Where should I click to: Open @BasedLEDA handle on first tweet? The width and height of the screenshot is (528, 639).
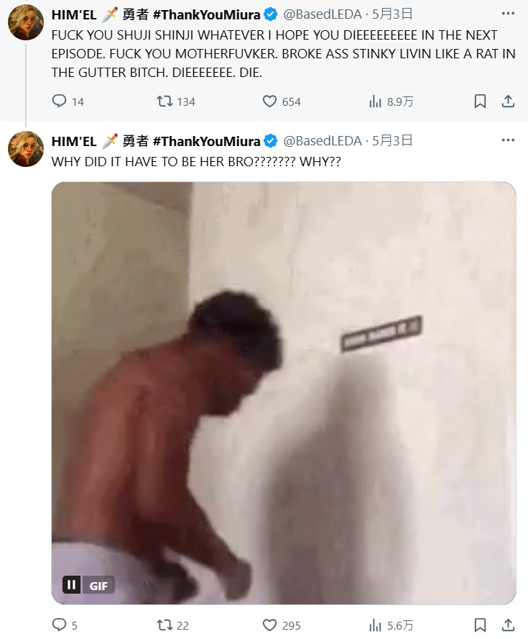[x=322, y=14]
